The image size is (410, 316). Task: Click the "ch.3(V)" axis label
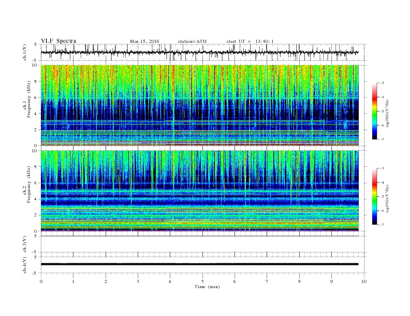click(x=25, y=244)
